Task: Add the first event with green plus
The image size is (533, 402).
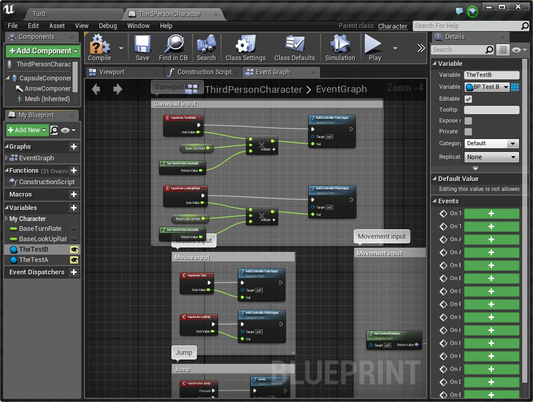Action: click(x=491, y=213)
